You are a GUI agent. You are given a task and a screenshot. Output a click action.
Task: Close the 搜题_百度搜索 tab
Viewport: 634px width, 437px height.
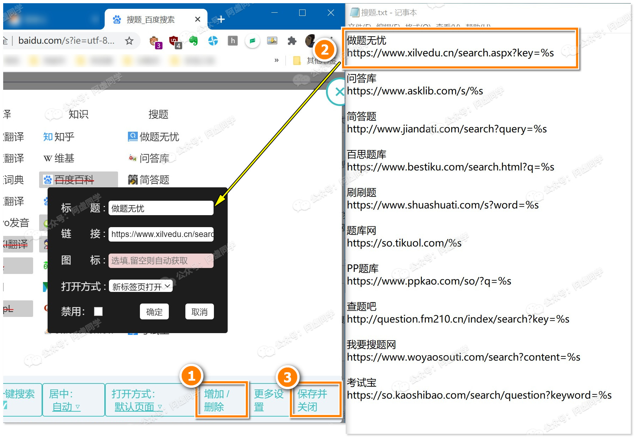coord(198,19)
